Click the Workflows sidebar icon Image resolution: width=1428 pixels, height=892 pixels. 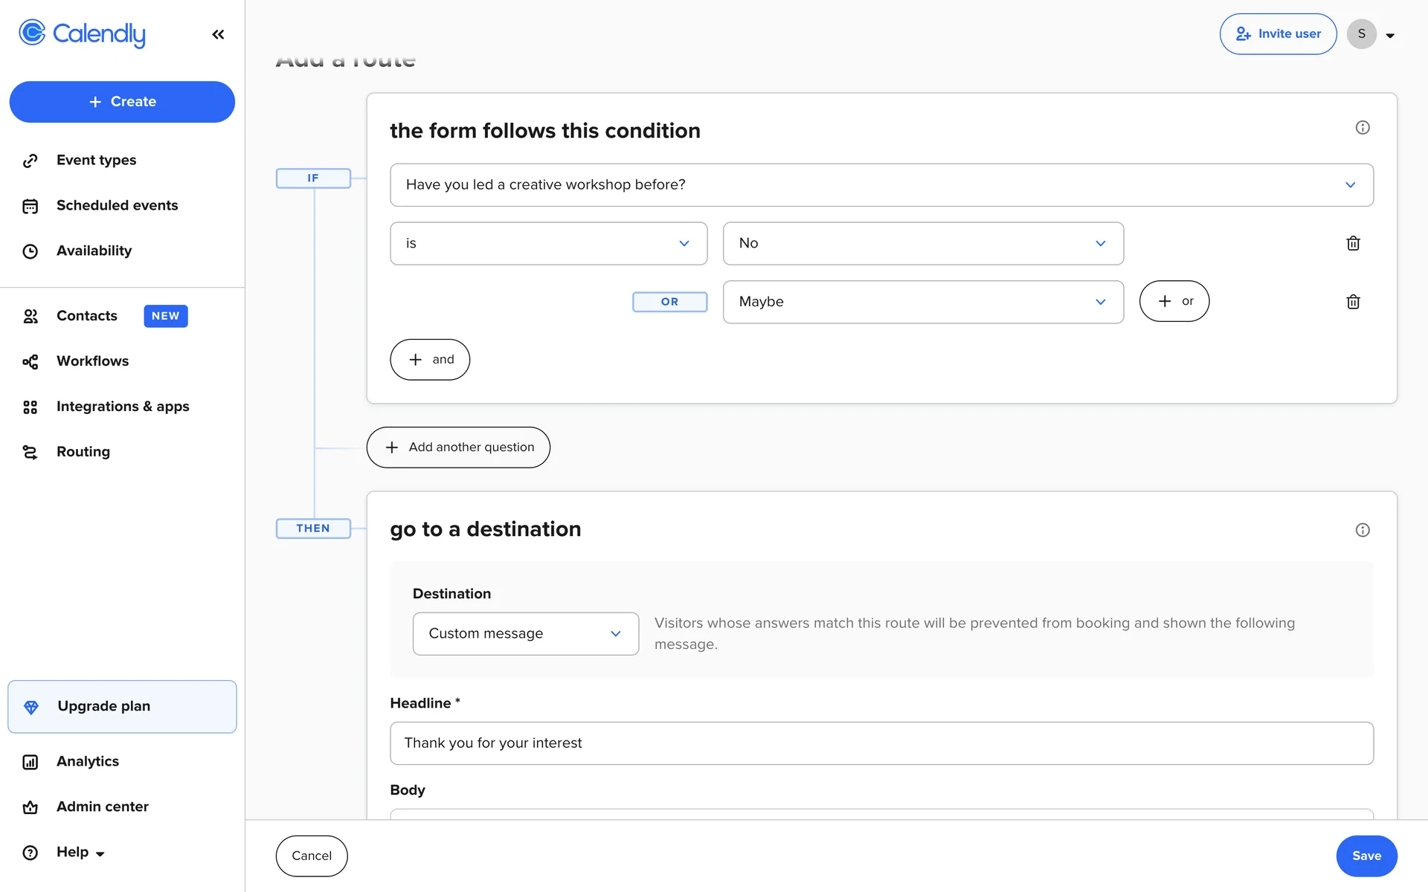pyautogui.click(x=30, y=361)
